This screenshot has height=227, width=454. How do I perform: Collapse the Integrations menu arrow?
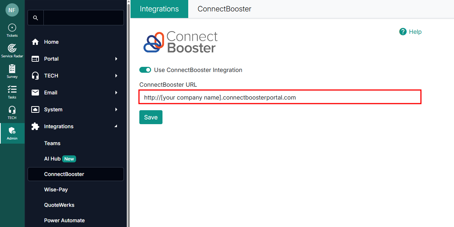[116, 126]
